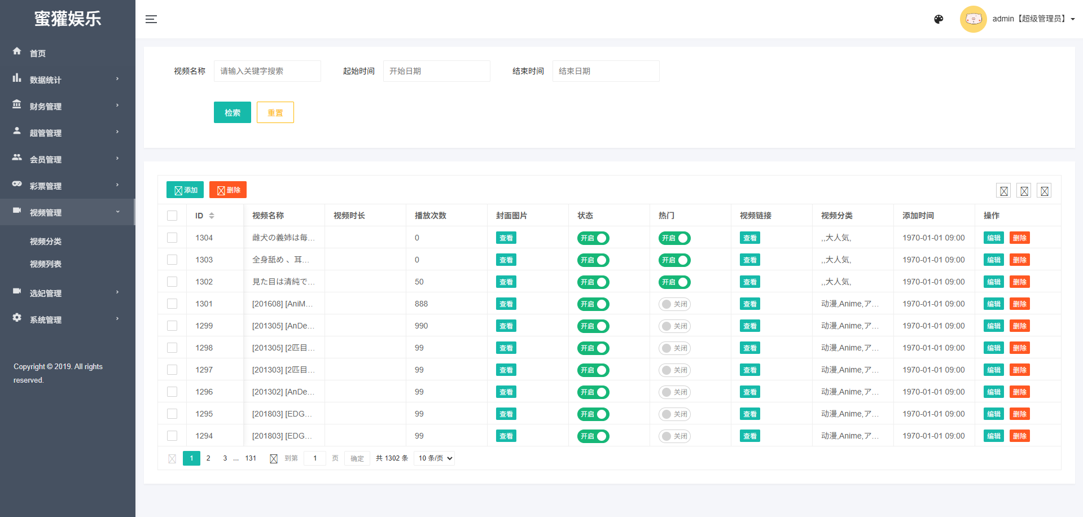Click the 重置 reset button
The width and height of the screenshot is (1083, 517).
tap(275, 112)
